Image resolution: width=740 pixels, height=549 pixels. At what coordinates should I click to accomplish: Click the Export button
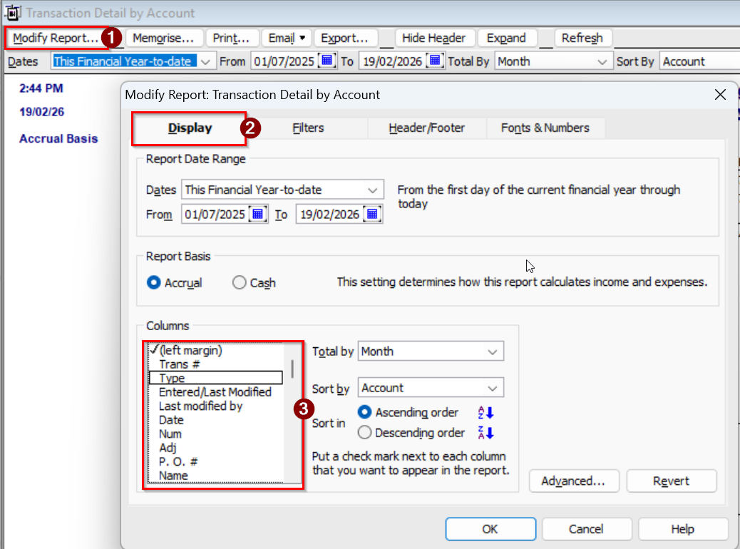344,39
